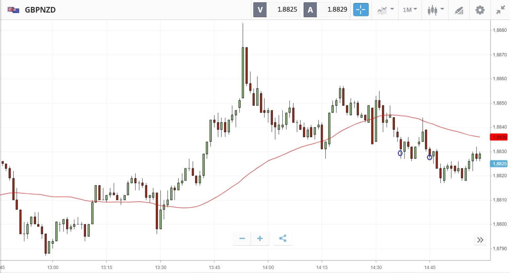Click the first blue circle marker

tap(400, 153)
